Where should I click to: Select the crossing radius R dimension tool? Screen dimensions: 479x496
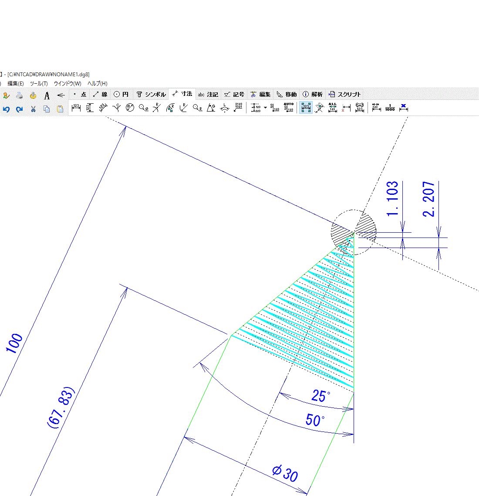point(157,108)
